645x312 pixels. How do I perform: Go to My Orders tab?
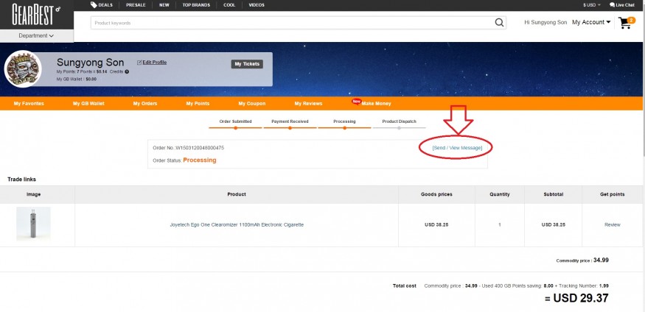click(x=144, y=104)
